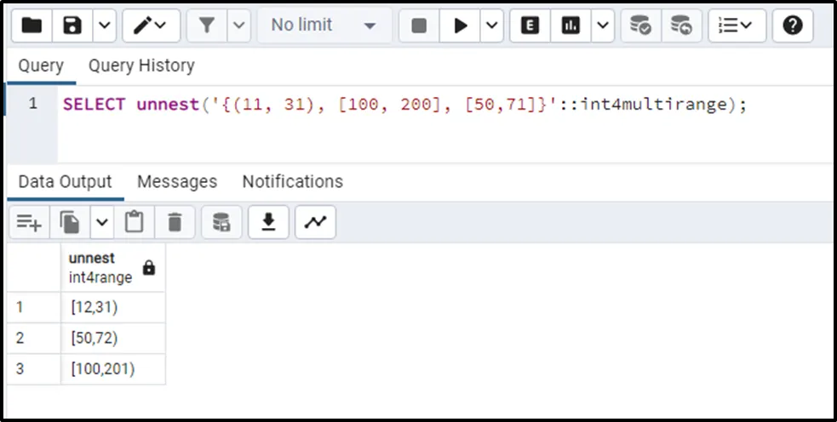The width and height of the screenshot is (837, 422).
Task: Expand the Execute options dropdown arrow
Action: coord(491,26)
